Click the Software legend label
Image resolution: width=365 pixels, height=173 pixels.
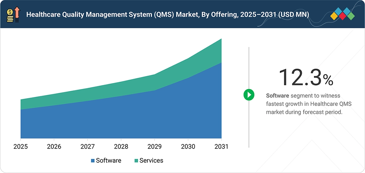coord(109,160)
